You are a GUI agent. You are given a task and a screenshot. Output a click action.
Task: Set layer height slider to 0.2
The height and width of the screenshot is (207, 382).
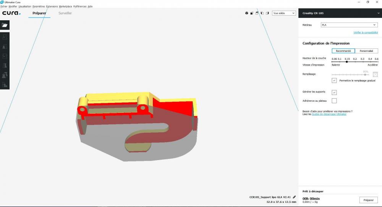(x=355, y=62)
